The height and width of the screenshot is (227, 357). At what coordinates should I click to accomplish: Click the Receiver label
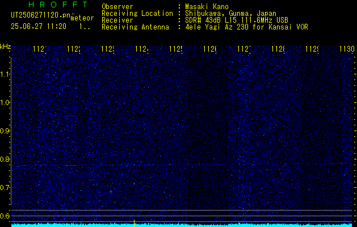(x=117, y=20)
